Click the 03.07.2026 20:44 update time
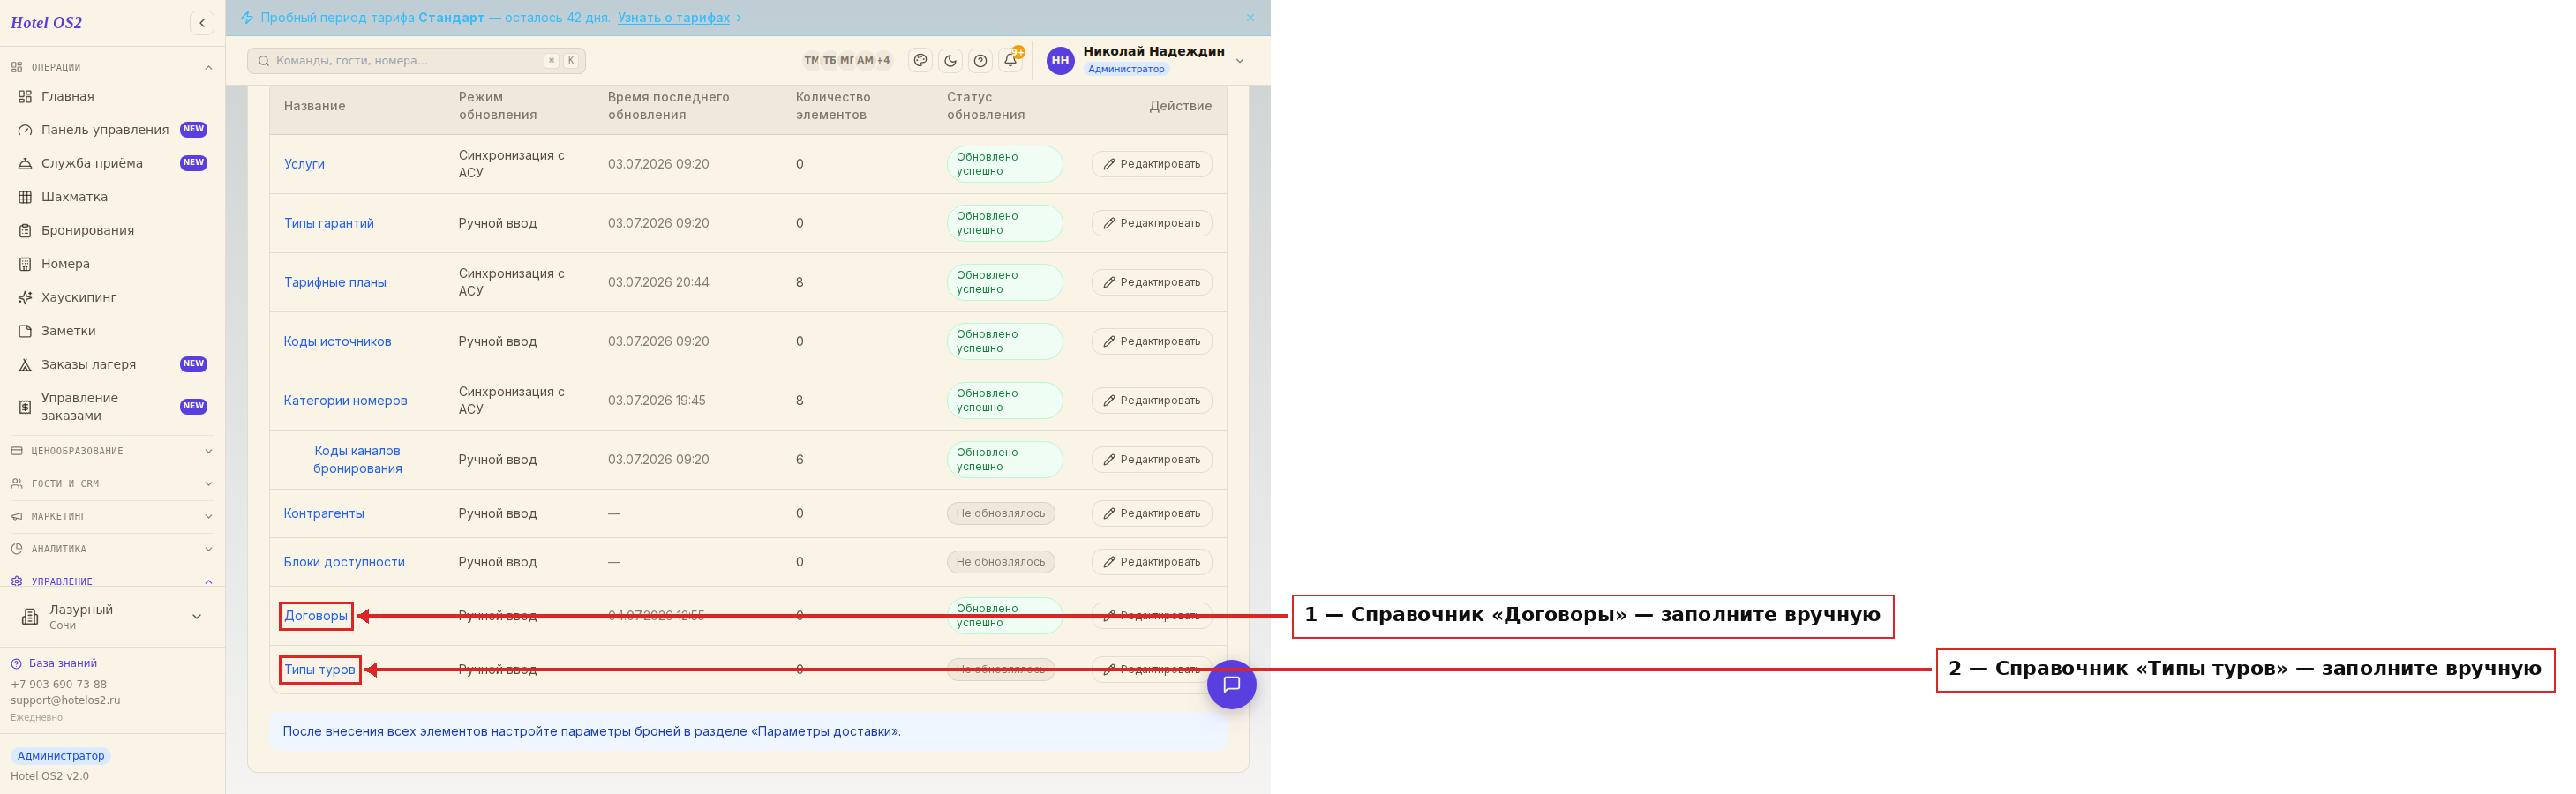 [658, 282]
